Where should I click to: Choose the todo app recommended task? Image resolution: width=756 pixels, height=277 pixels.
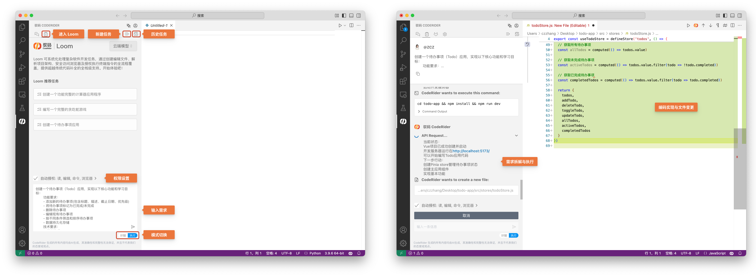85,124
